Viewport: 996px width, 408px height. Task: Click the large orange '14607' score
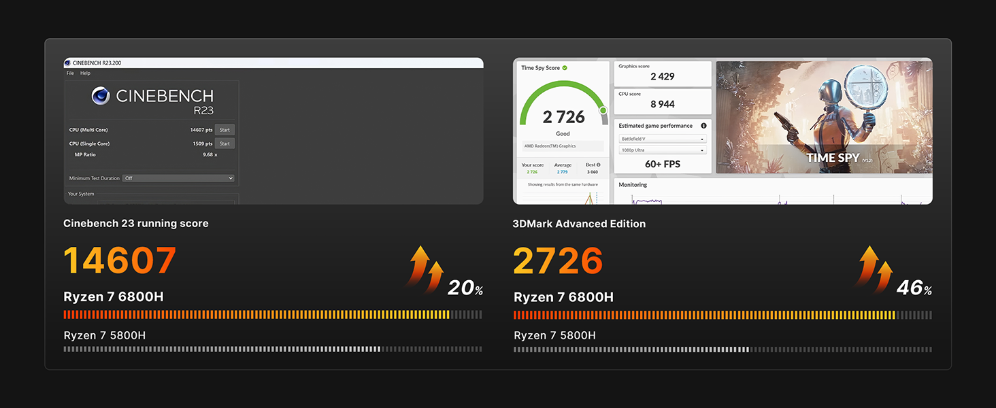point(120,260)
